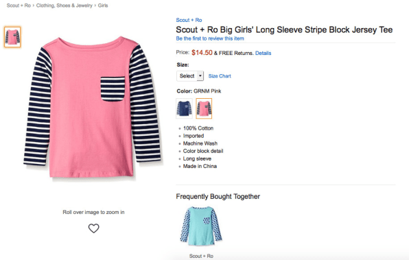This screenshot has width=409, height=260.
Task: Click the product title heading
Action: click(284, 29)
